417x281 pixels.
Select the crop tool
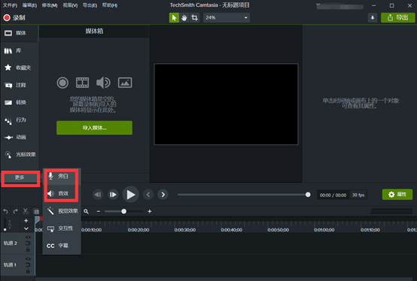click(x=194, y=18)
